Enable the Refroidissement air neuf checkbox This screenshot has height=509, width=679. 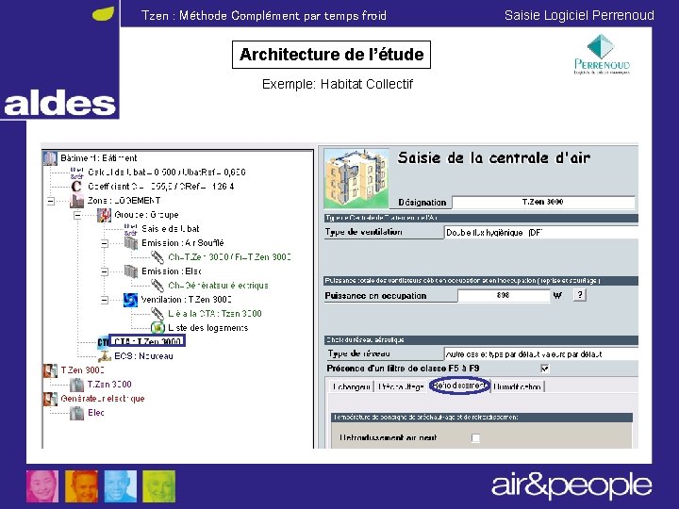coord(475,438)
